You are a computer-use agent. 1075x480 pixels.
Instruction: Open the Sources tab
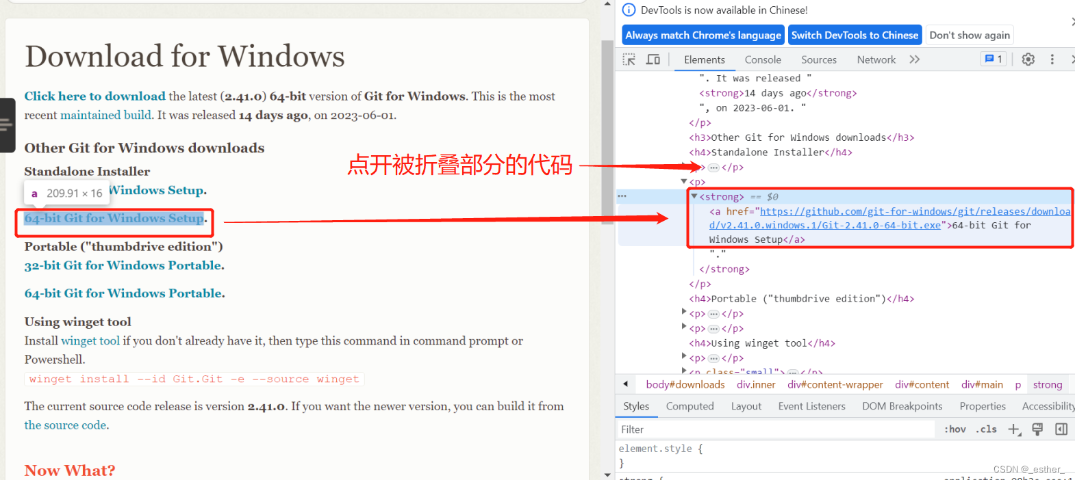click(819, 60)
